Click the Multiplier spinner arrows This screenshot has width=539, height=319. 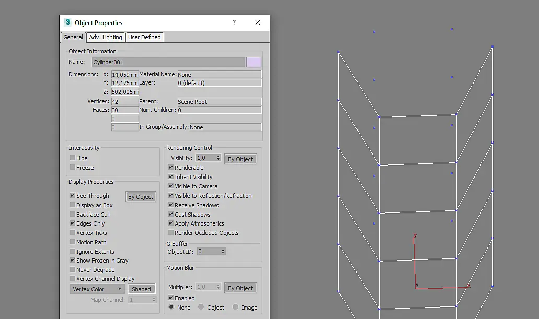tap(219, 287)
